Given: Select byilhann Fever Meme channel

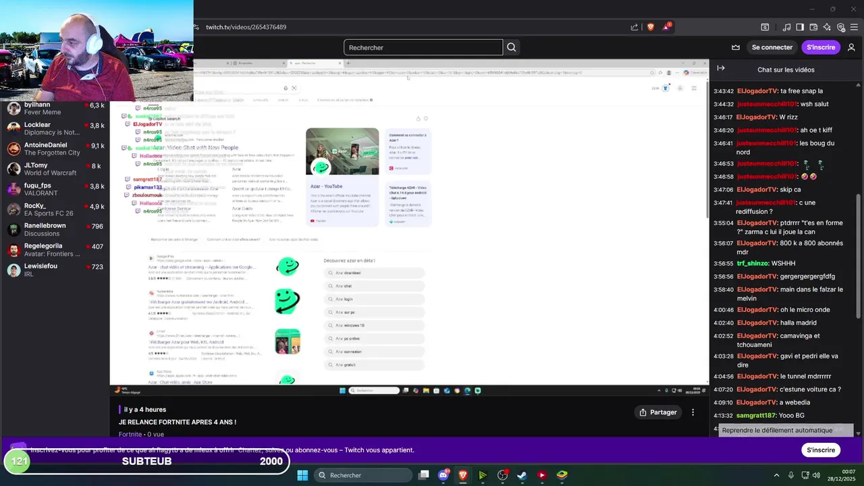Looking at the screenshot, I should point(55,109).
